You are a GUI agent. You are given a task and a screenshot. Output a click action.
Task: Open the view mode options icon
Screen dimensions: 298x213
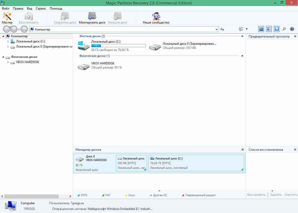pos(241,29)
